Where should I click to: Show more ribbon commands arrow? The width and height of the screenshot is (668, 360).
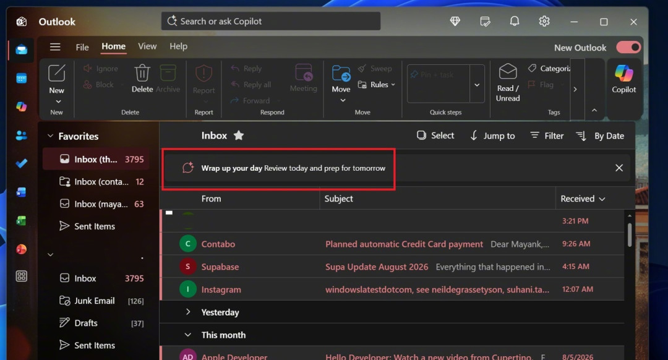575,89
